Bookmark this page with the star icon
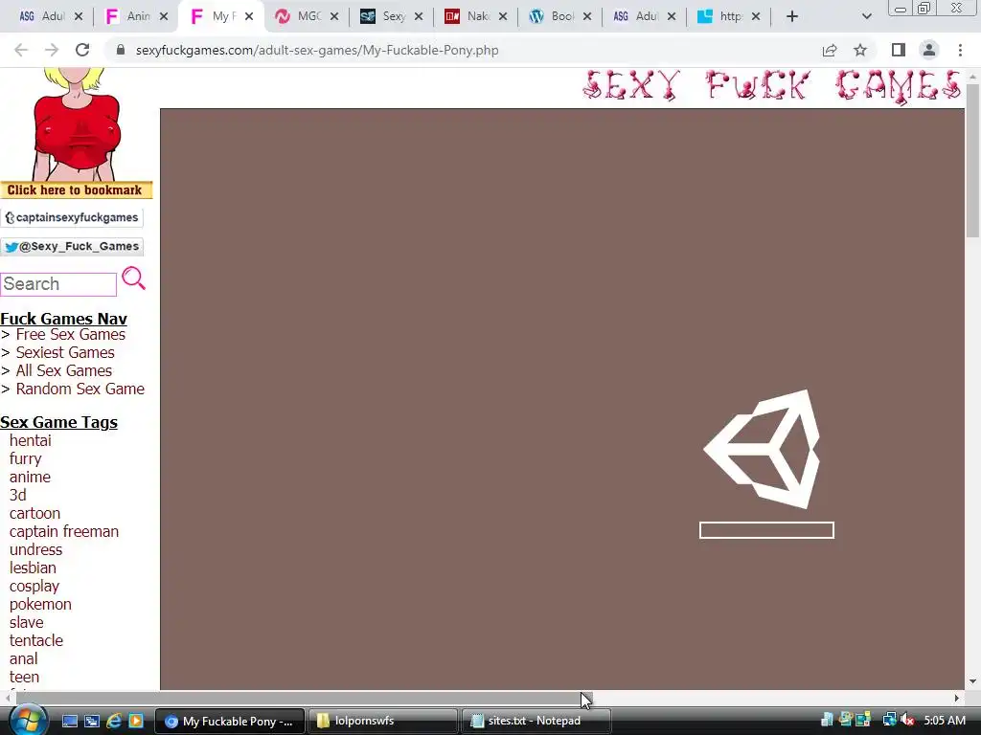This screenshot has height=735, width=981. 860,50
